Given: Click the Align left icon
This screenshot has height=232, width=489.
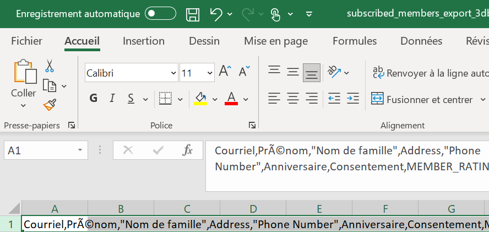Looking at the screenshot, I should click(274, 99).
